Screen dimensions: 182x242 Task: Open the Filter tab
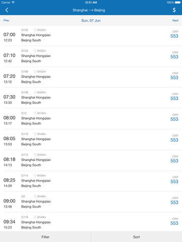click(x=45, y=237)
